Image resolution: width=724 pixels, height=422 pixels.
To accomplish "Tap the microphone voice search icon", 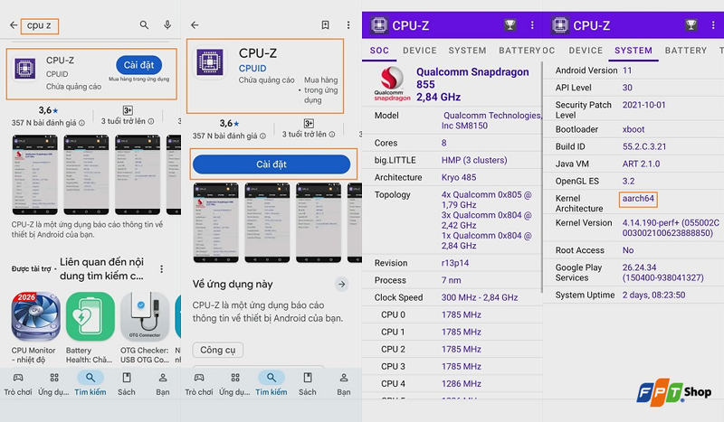I will tap(167, 25).
